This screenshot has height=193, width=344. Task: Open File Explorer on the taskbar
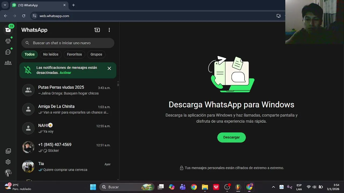click(205, 187)
